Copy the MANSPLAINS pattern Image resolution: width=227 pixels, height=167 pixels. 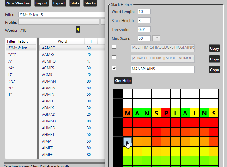[x=215, y=70]
